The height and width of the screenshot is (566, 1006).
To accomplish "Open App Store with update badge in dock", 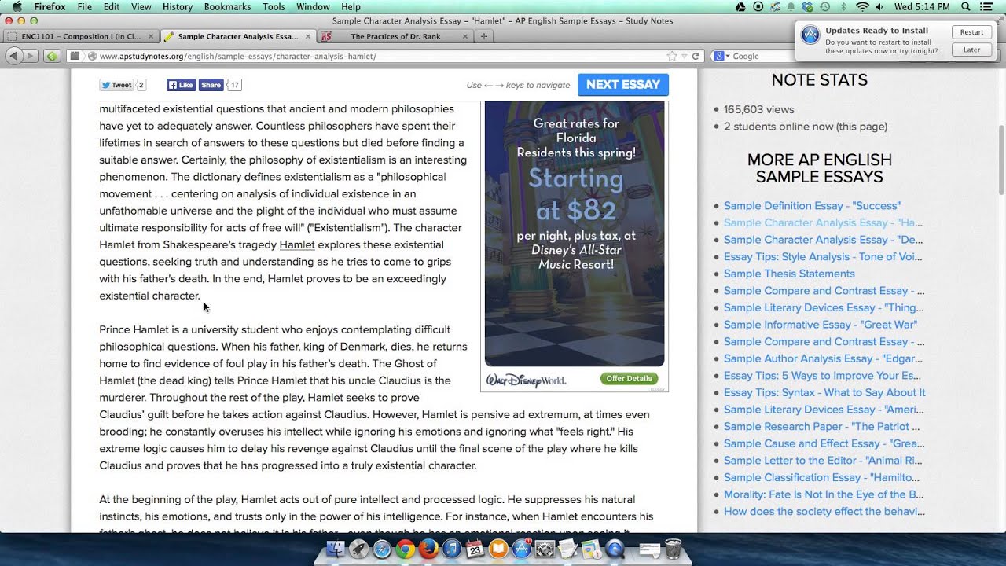I will (522, 549).
